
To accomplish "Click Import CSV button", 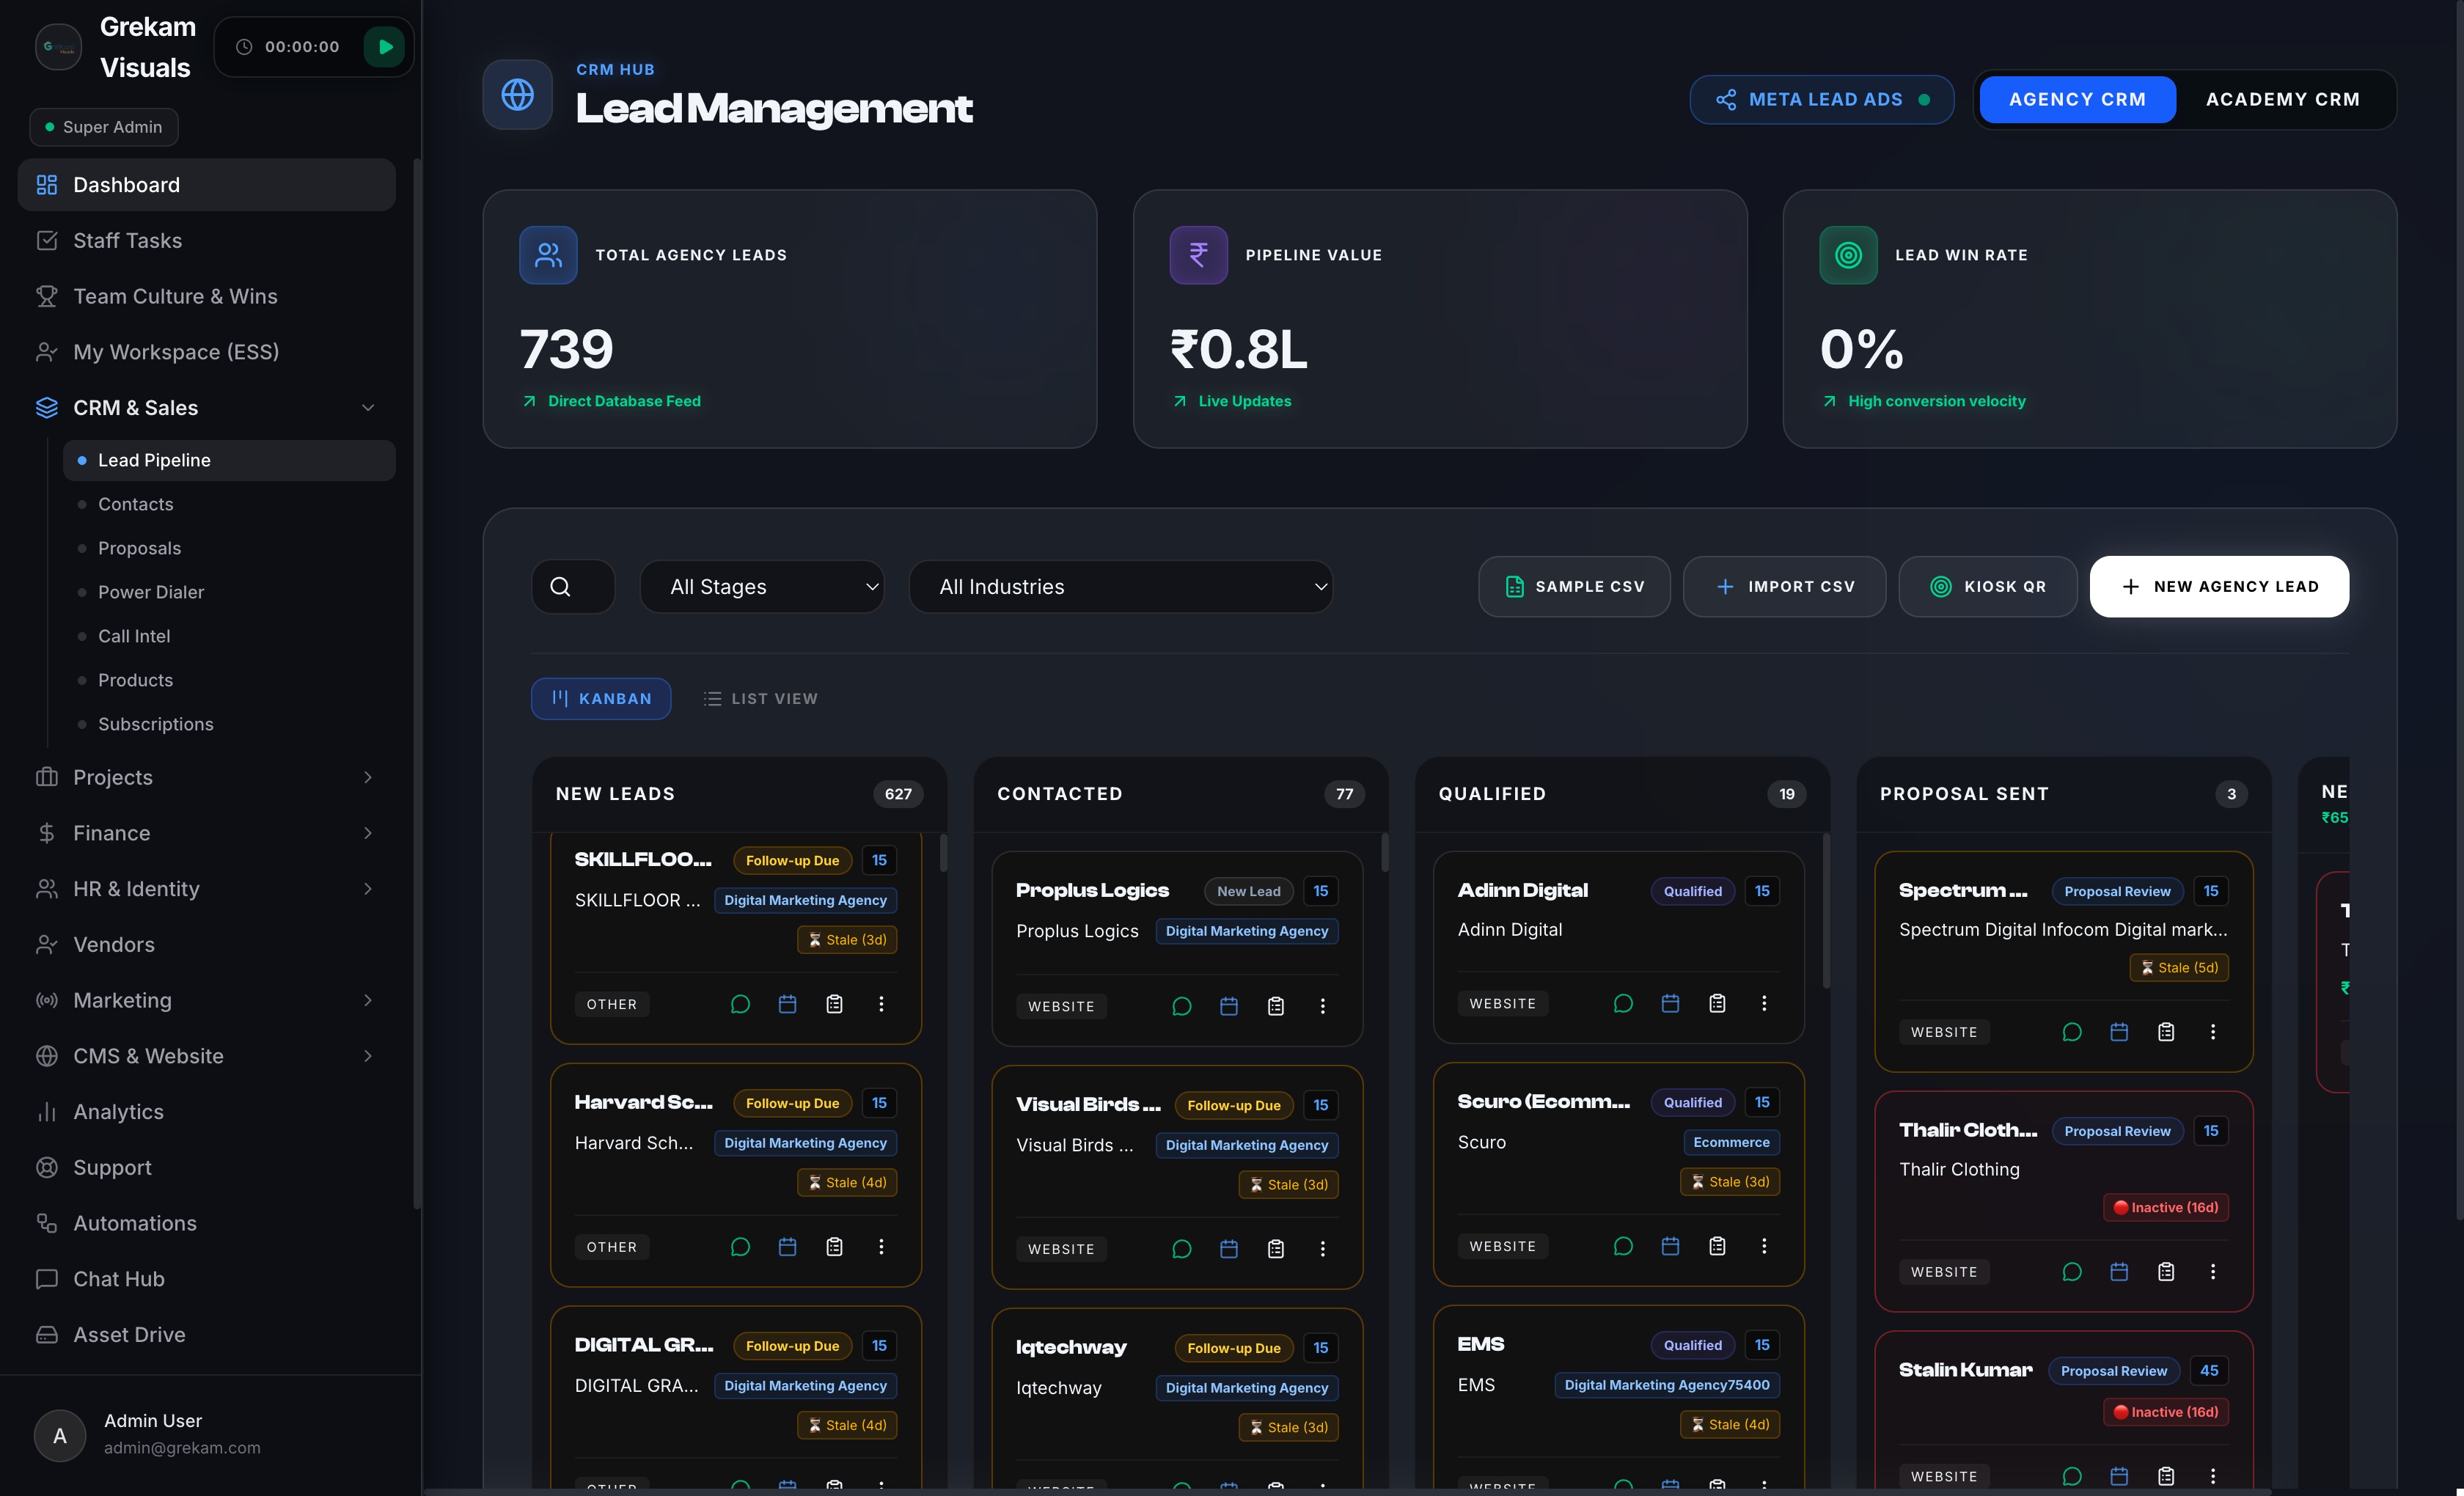I will coord(1784,587).
